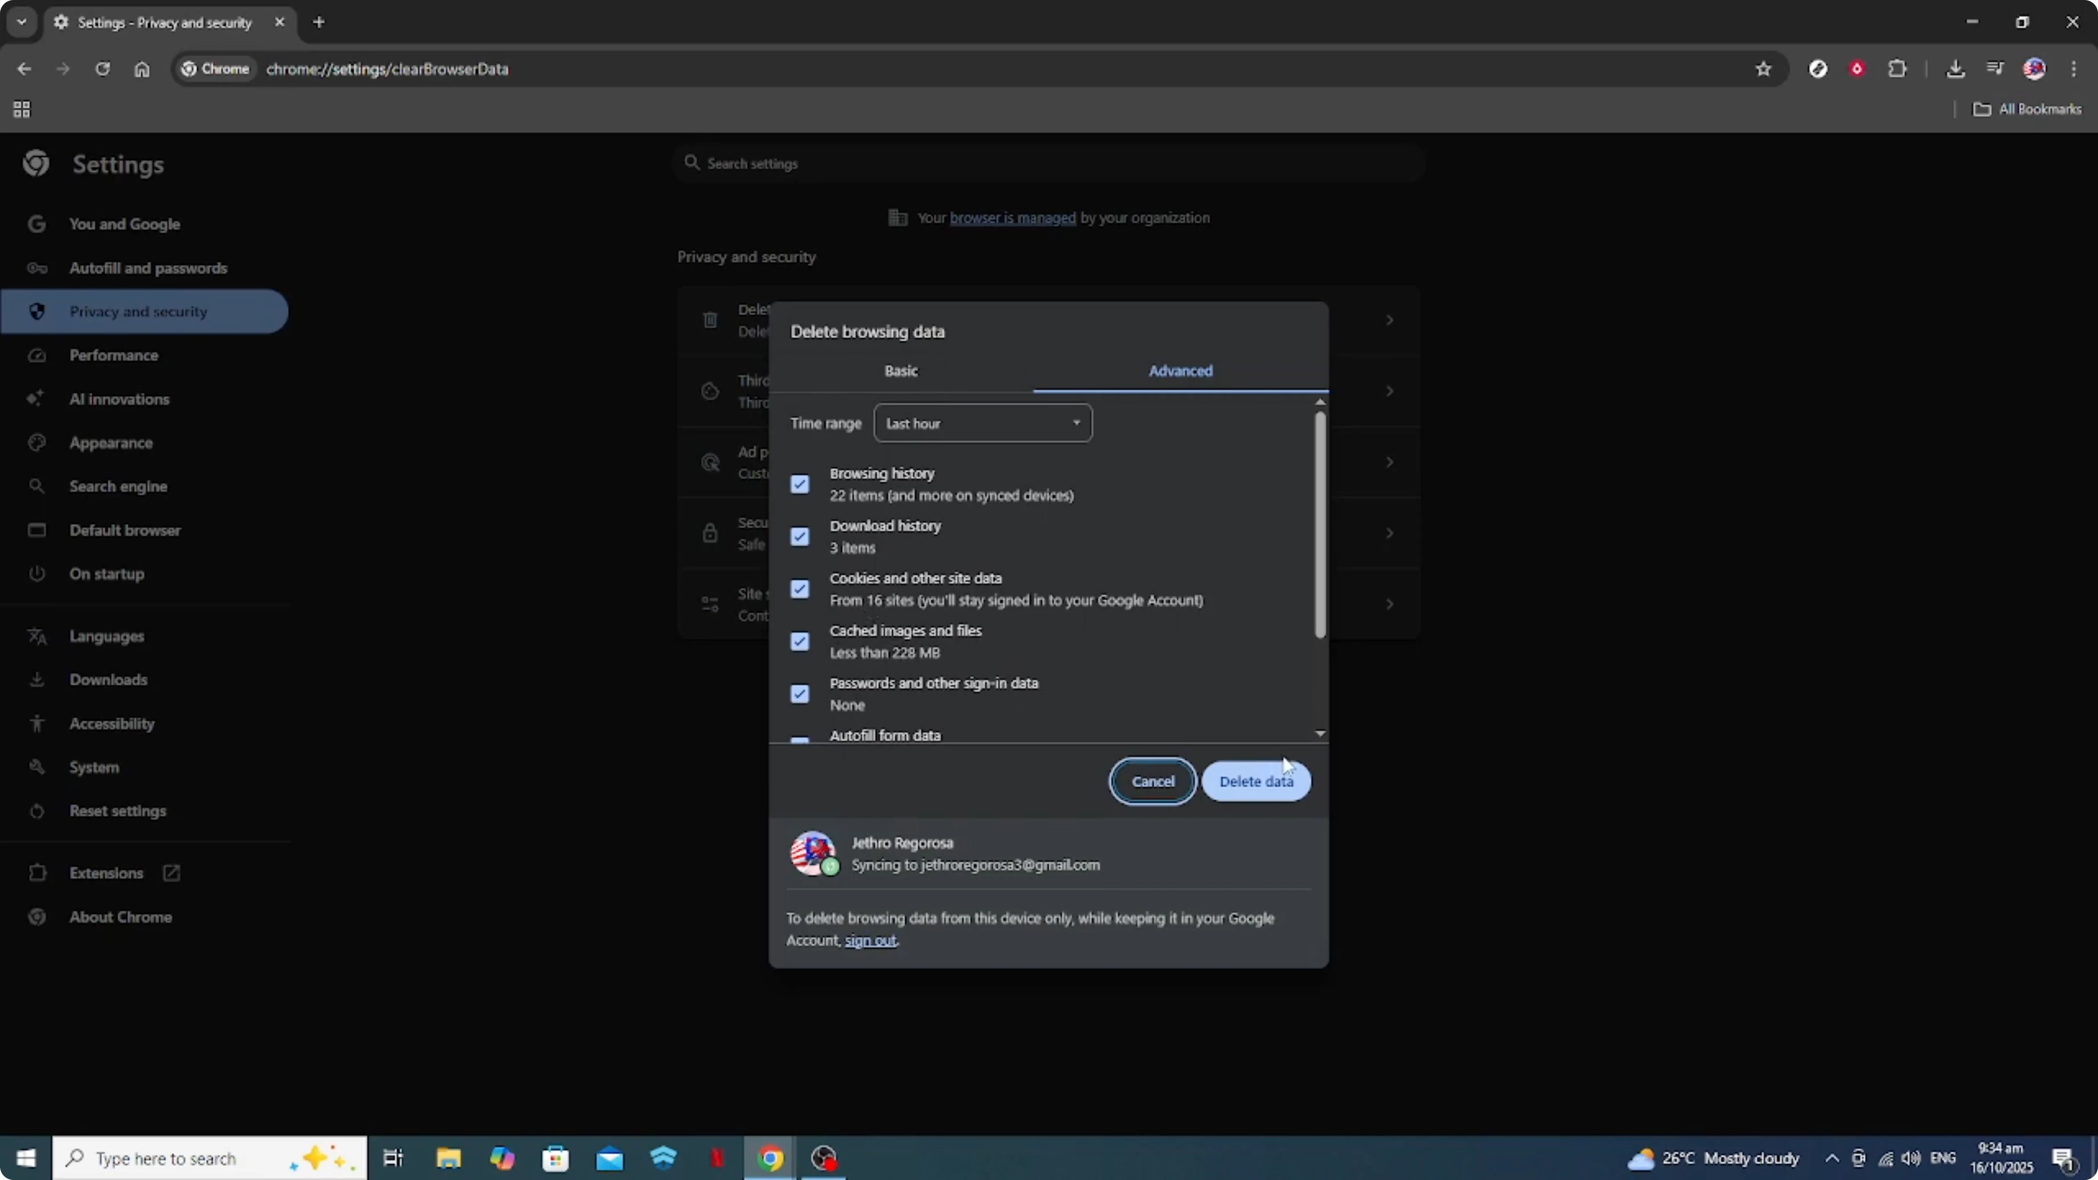Open File Explorer from the taskbar
The image size is (2098, 1180).
click(447, 1158)
